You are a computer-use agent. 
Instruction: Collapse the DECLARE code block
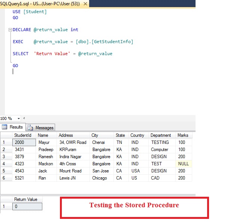[10, 30]
